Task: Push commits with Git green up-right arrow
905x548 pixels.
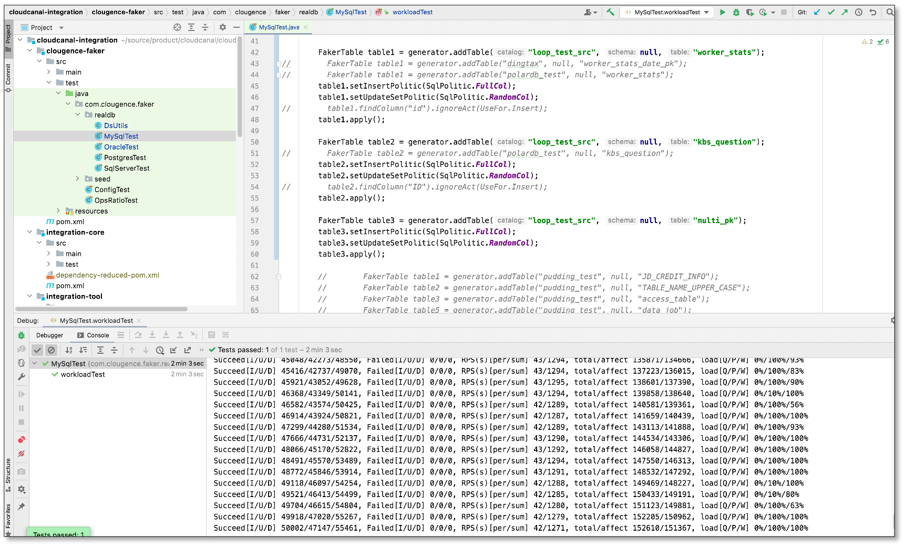Action: tap(845, 12)
